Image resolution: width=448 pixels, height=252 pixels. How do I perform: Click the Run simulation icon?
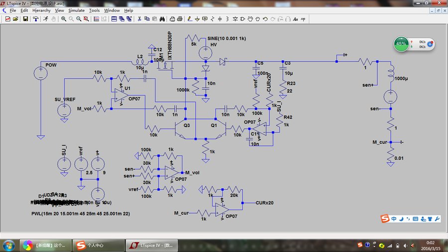click(45, 19)
